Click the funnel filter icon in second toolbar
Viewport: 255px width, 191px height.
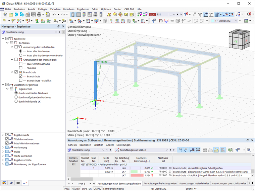click(154, 21)
